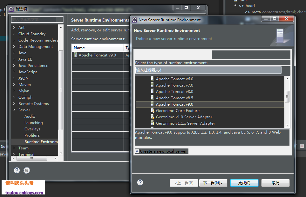This screenshot has width=306, height=197.
Task: Click Name column header in runtime table
Action: coord(98,48)
